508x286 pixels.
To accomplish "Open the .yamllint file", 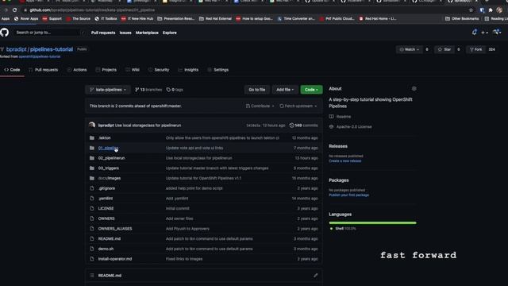I will pyautogui.click(x=106, y=198).
